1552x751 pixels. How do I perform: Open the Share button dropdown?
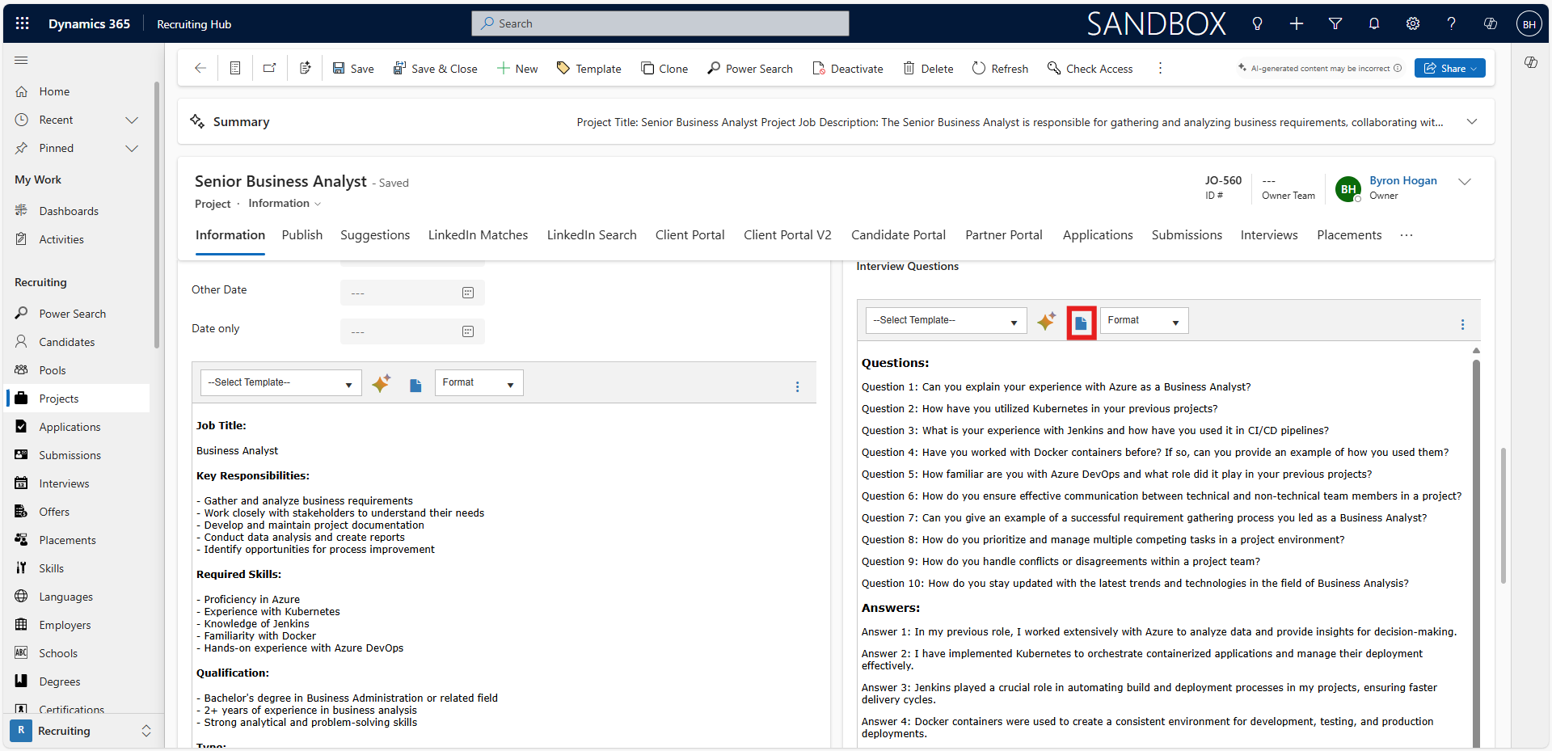click(1450, 69)
